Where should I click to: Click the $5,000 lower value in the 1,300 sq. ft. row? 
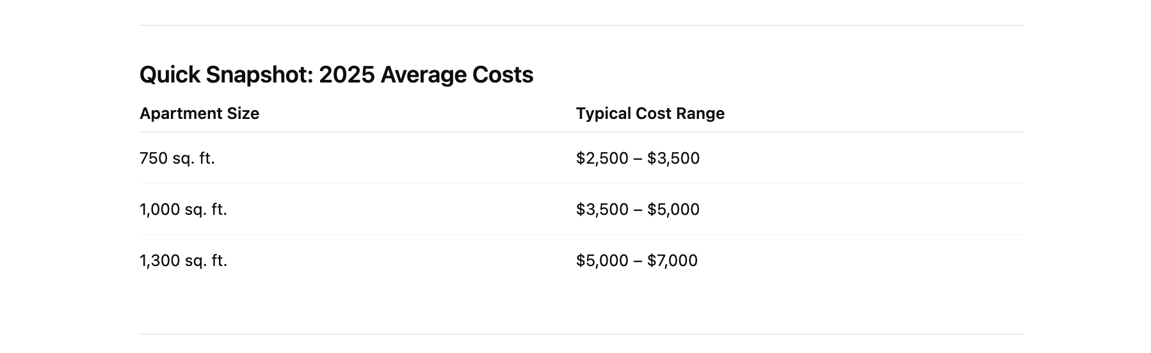coord(602,260)
